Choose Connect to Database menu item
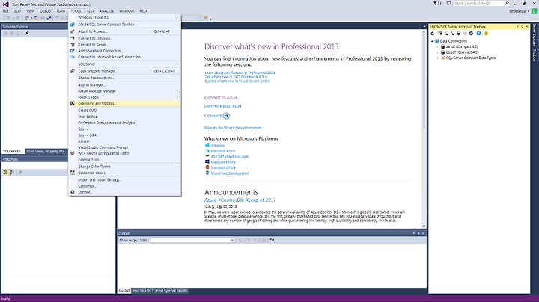Screen dimensions: 539x302 pyautogui.click(x=125, y=38)
